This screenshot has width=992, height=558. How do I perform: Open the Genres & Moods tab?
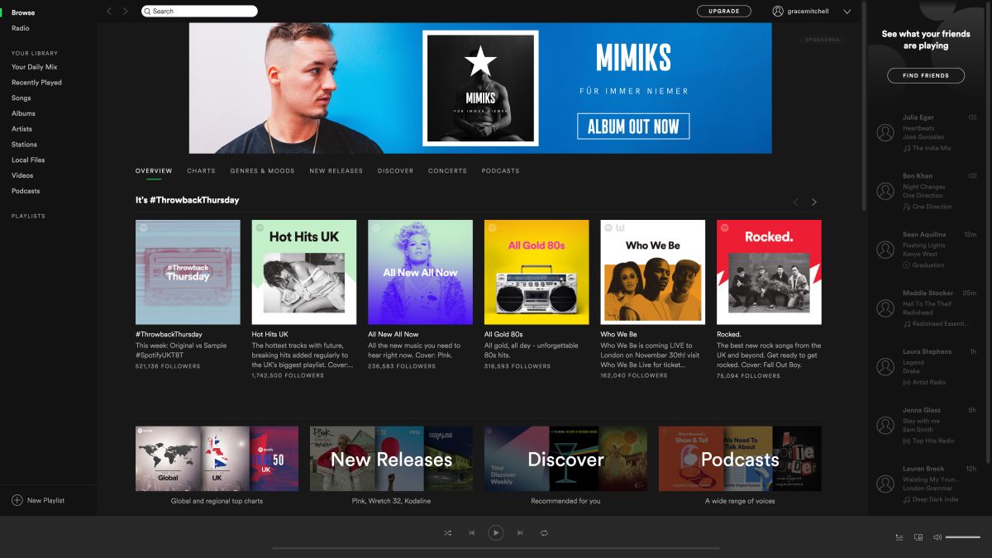click(262, 171)
